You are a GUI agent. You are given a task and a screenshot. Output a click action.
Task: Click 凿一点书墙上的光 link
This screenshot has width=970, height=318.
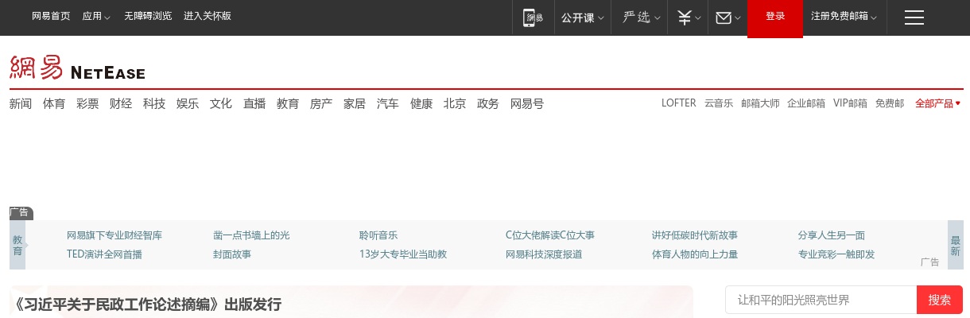(x=251, y=235)
